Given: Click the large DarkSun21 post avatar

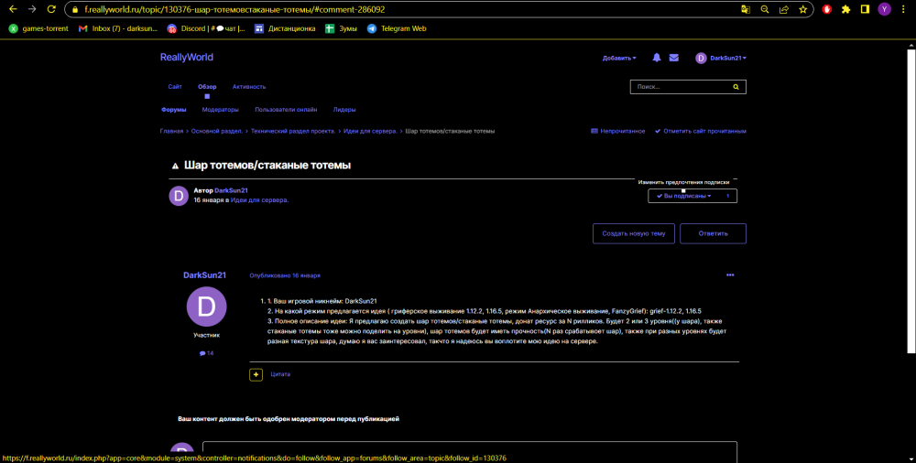Looking at the screenshot, I should [x=206, y=307].
